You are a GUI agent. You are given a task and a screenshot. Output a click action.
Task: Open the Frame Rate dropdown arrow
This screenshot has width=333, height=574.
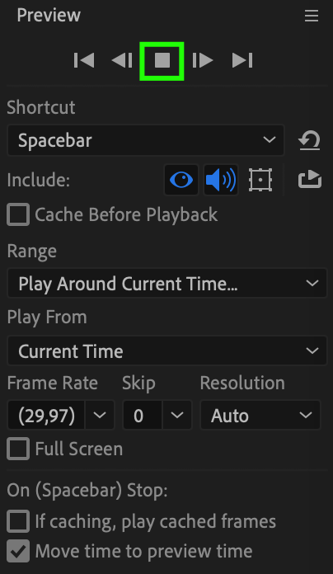100,415
